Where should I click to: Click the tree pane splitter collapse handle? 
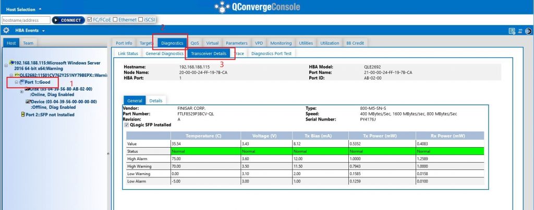(x=108, y=154)
